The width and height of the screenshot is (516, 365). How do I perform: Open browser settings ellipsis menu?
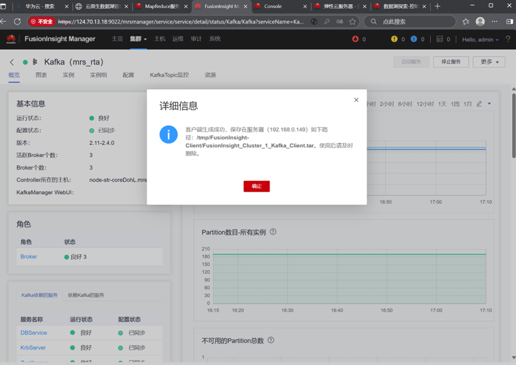495,21
